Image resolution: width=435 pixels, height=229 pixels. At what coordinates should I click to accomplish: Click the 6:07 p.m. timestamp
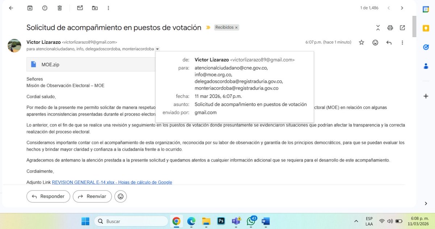pos(328,42)
